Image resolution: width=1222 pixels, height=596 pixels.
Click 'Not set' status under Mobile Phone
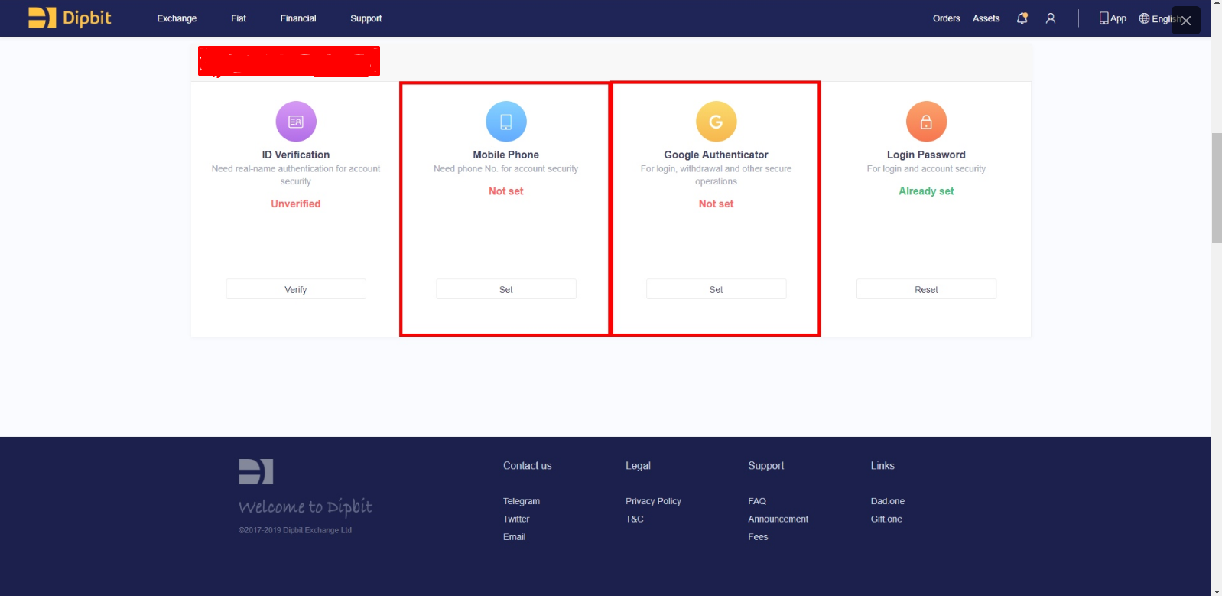pos(506,191)
